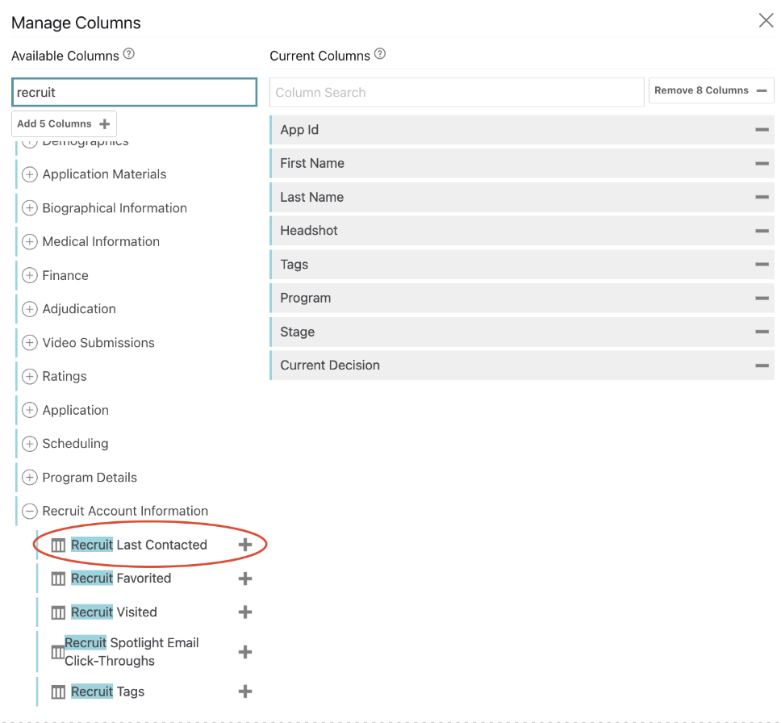Remove the Last Name column minus icon

click(x=762, y=197)
